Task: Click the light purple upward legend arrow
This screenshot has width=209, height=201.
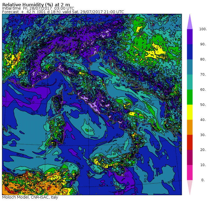Action: [x=190, y=22]
